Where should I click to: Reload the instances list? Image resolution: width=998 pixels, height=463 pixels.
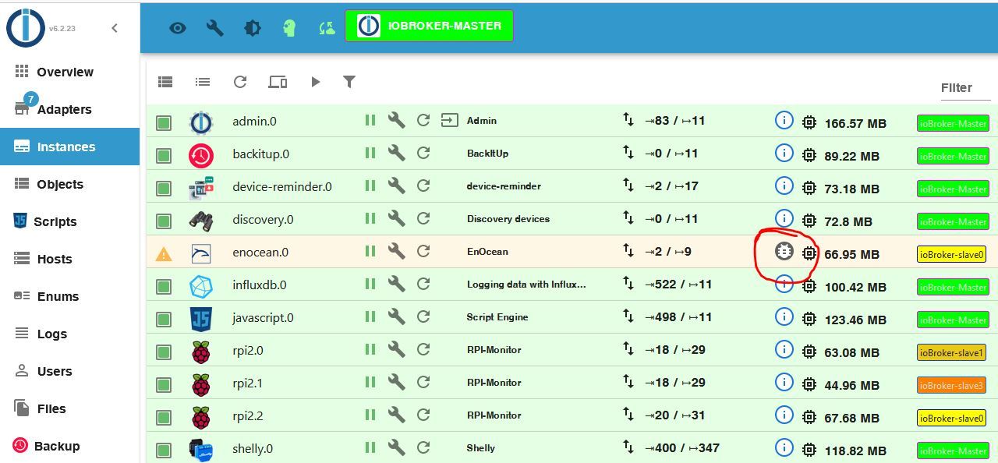(x=240, y=82)
